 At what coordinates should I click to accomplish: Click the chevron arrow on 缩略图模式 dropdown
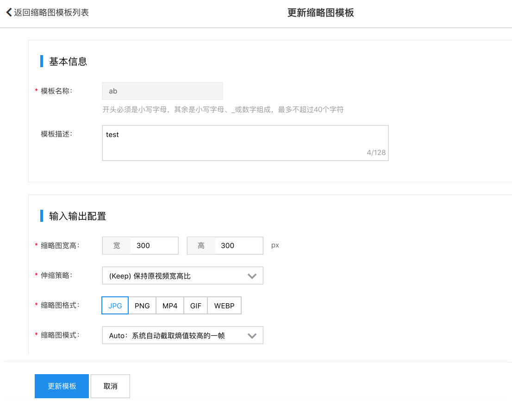pyautogui.click(x=252, y=336)
